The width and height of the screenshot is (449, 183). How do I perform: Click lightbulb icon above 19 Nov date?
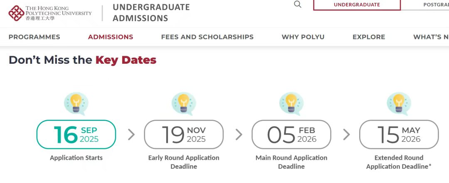(184, 104)
